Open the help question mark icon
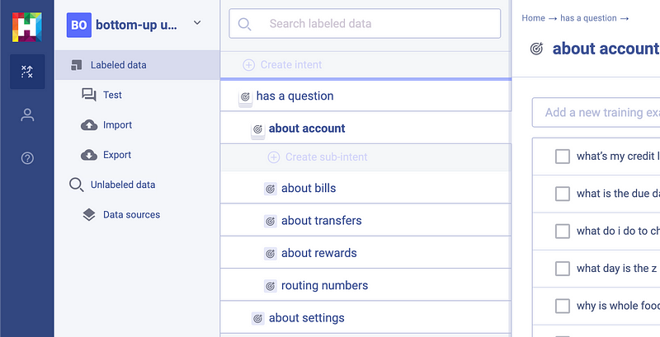Viewport: 660px width, 337px height. [x=27, y=158]
